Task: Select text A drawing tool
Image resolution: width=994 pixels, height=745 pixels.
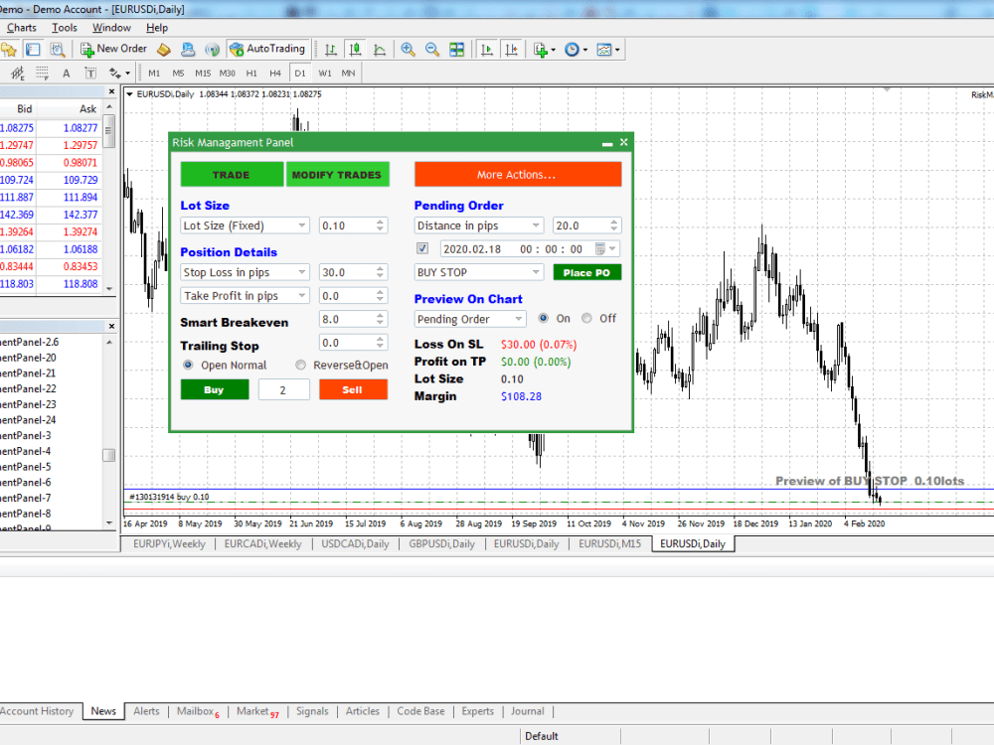Action: 66,74
